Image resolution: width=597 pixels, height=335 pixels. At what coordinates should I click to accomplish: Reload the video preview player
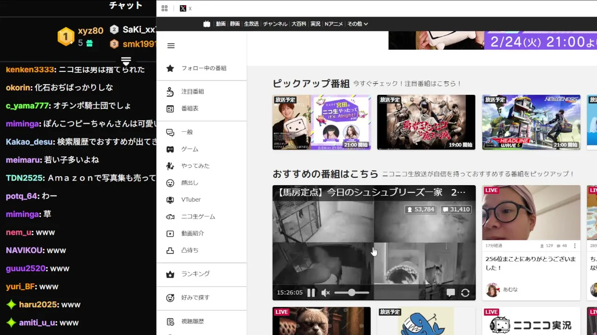tap(465, 293)
